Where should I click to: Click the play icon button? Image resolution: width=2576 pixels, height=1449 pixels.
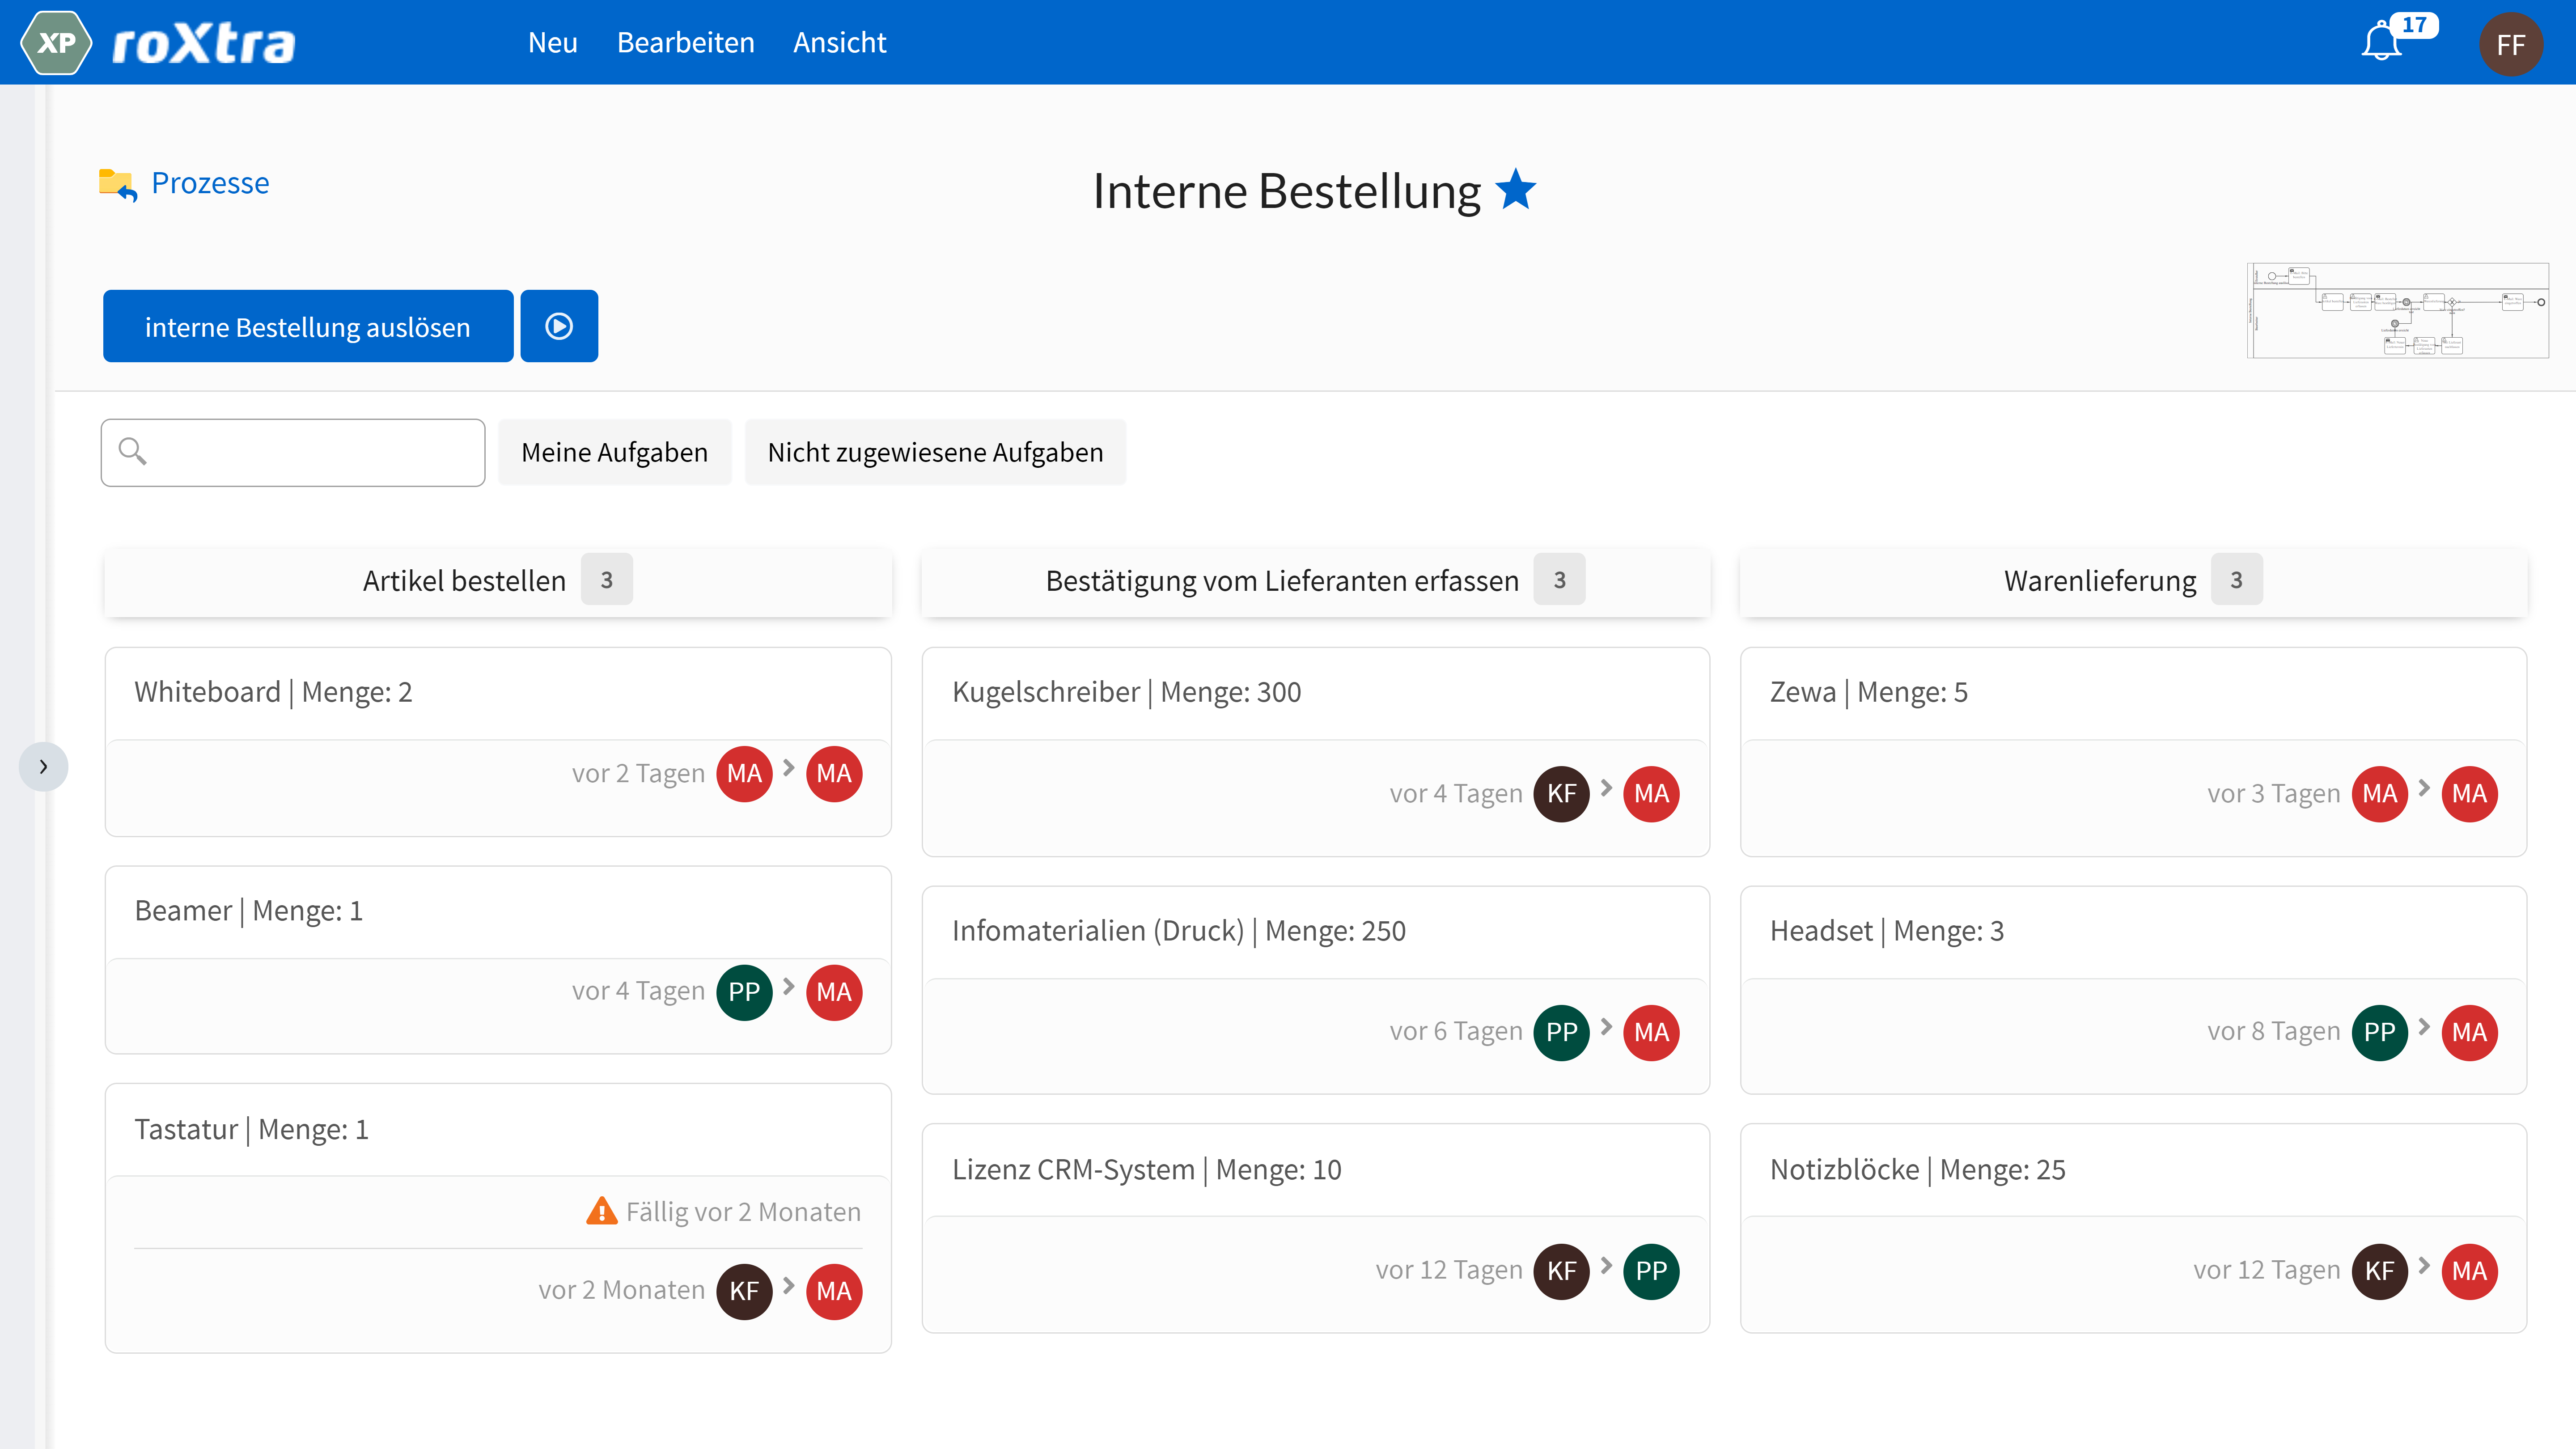[x=559, y=326]
